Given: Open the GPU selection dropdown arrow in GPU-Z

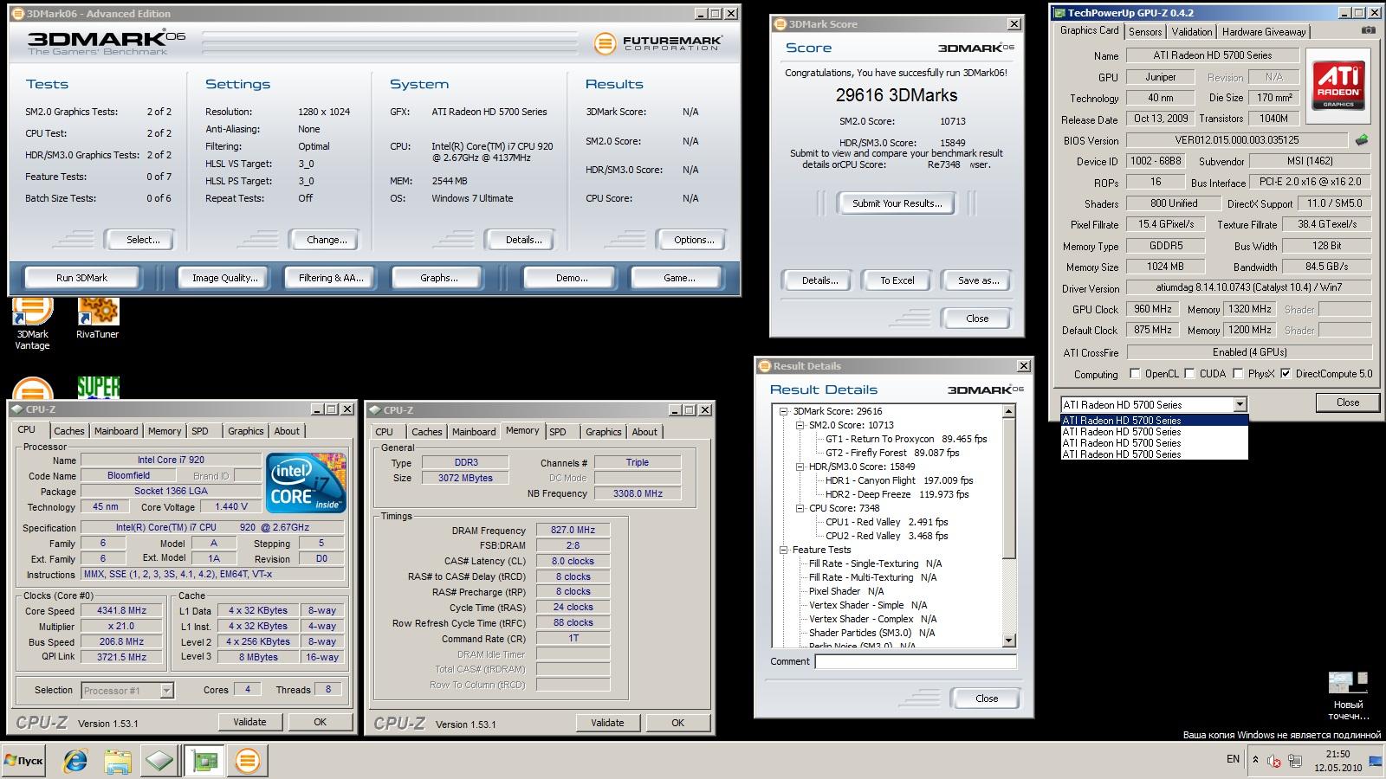Looking at the screenshot, I should click(x=1240, y=404).
